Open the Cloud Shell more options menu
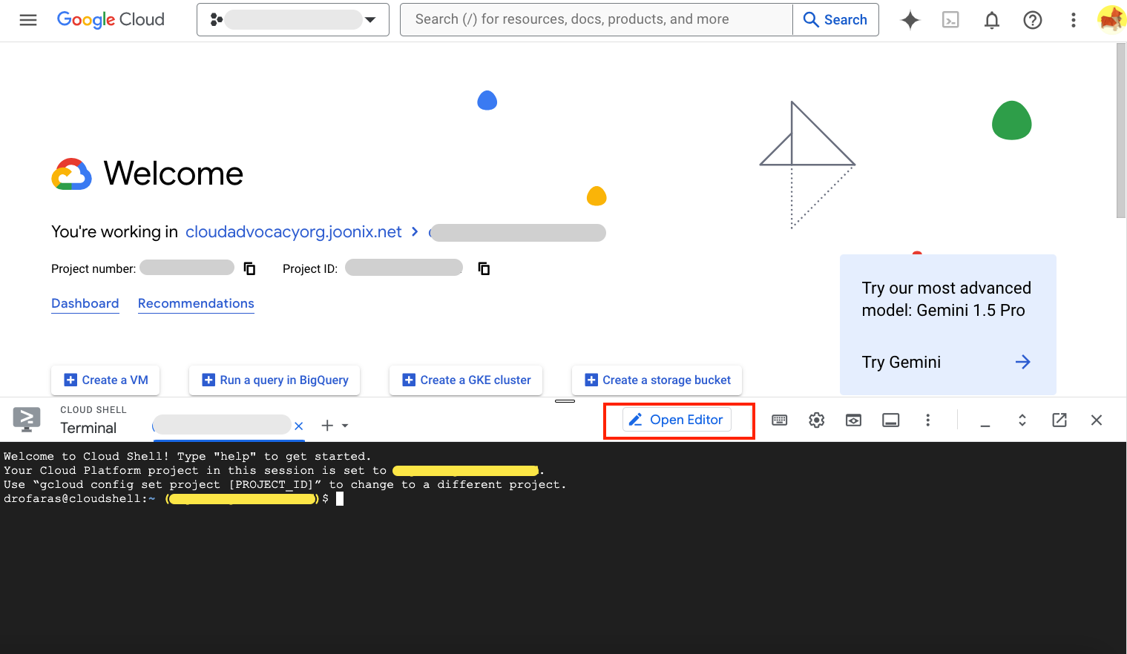This screenshot has height=654, width=1127. [x=927, y=420]
